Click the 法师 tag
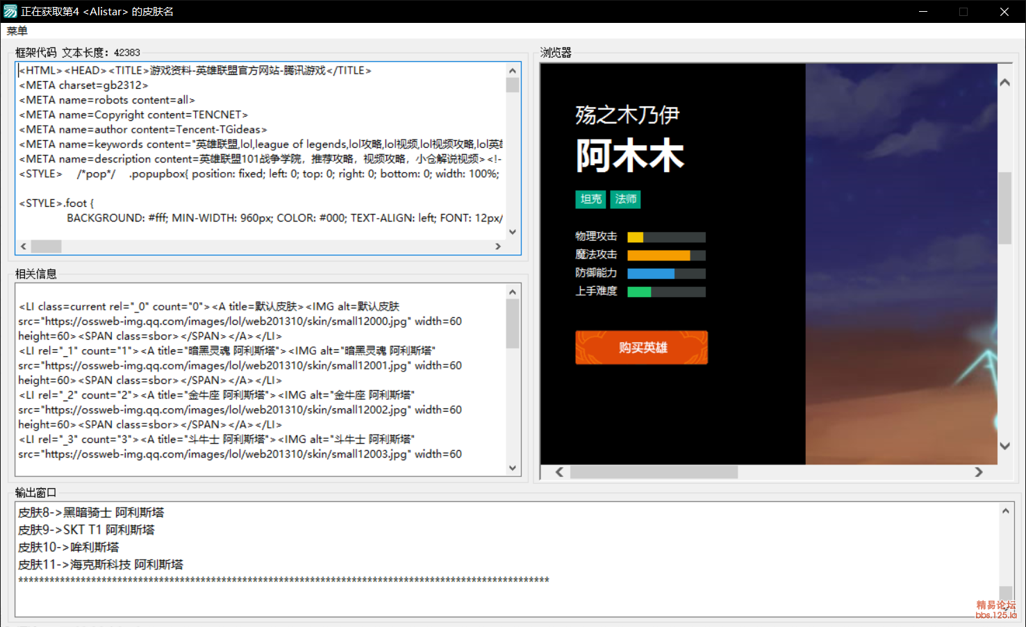This screenshot has height=627, width=1026. [625, 199]
